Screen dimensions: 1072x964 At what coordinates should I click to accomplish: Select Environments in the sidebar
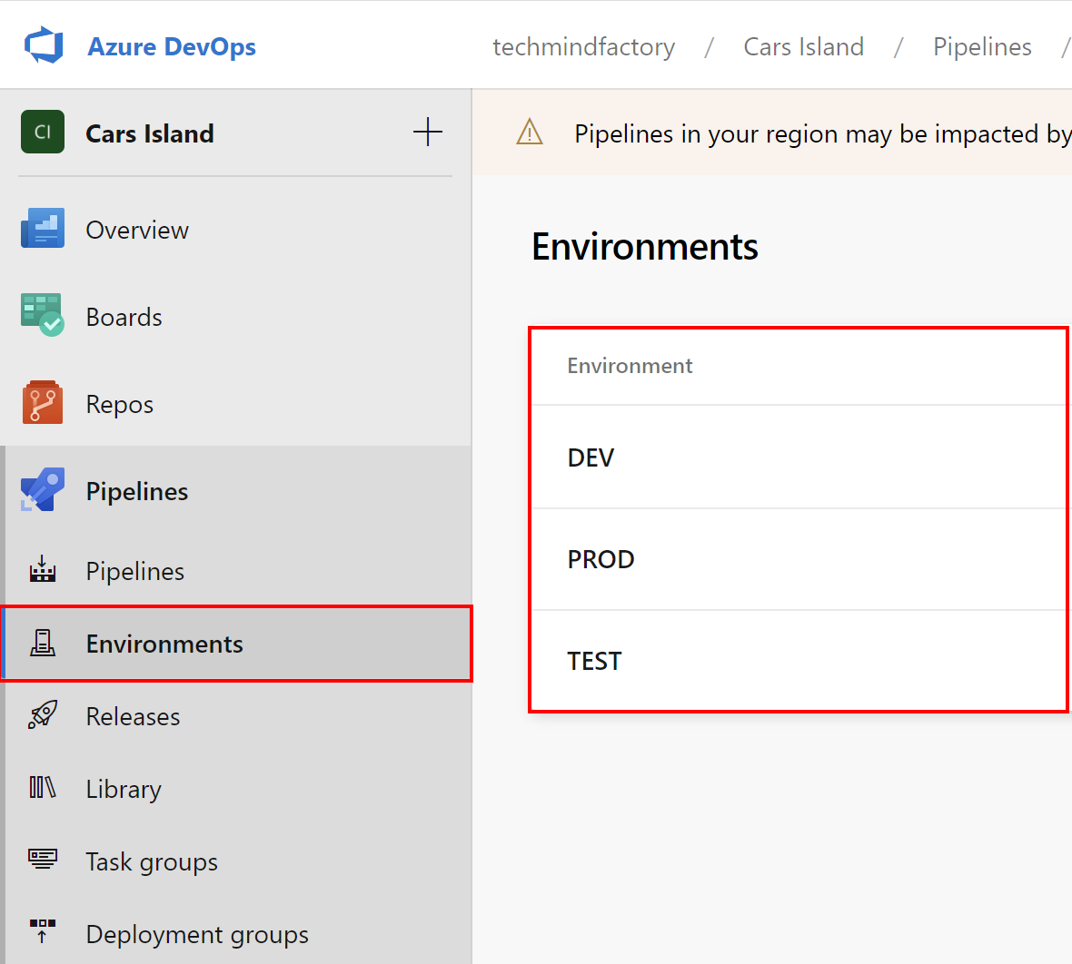click(x=236, y=644)
